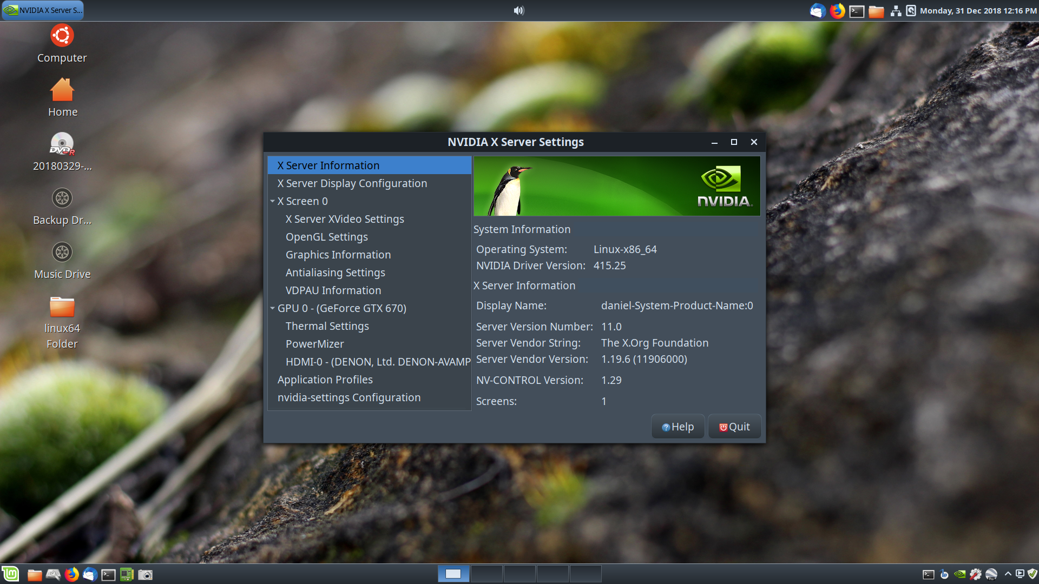Open Graphics Information page
The height and width of the screenshot is (584, 1039).
click(370, 255)
